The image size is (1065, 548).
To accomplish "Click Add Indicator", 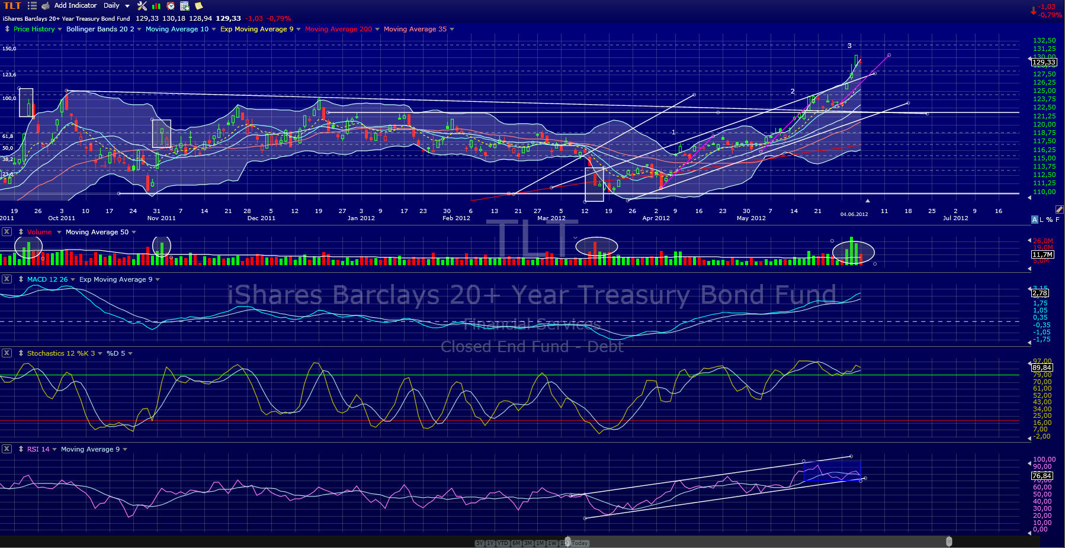I will [x=75, y=5].
